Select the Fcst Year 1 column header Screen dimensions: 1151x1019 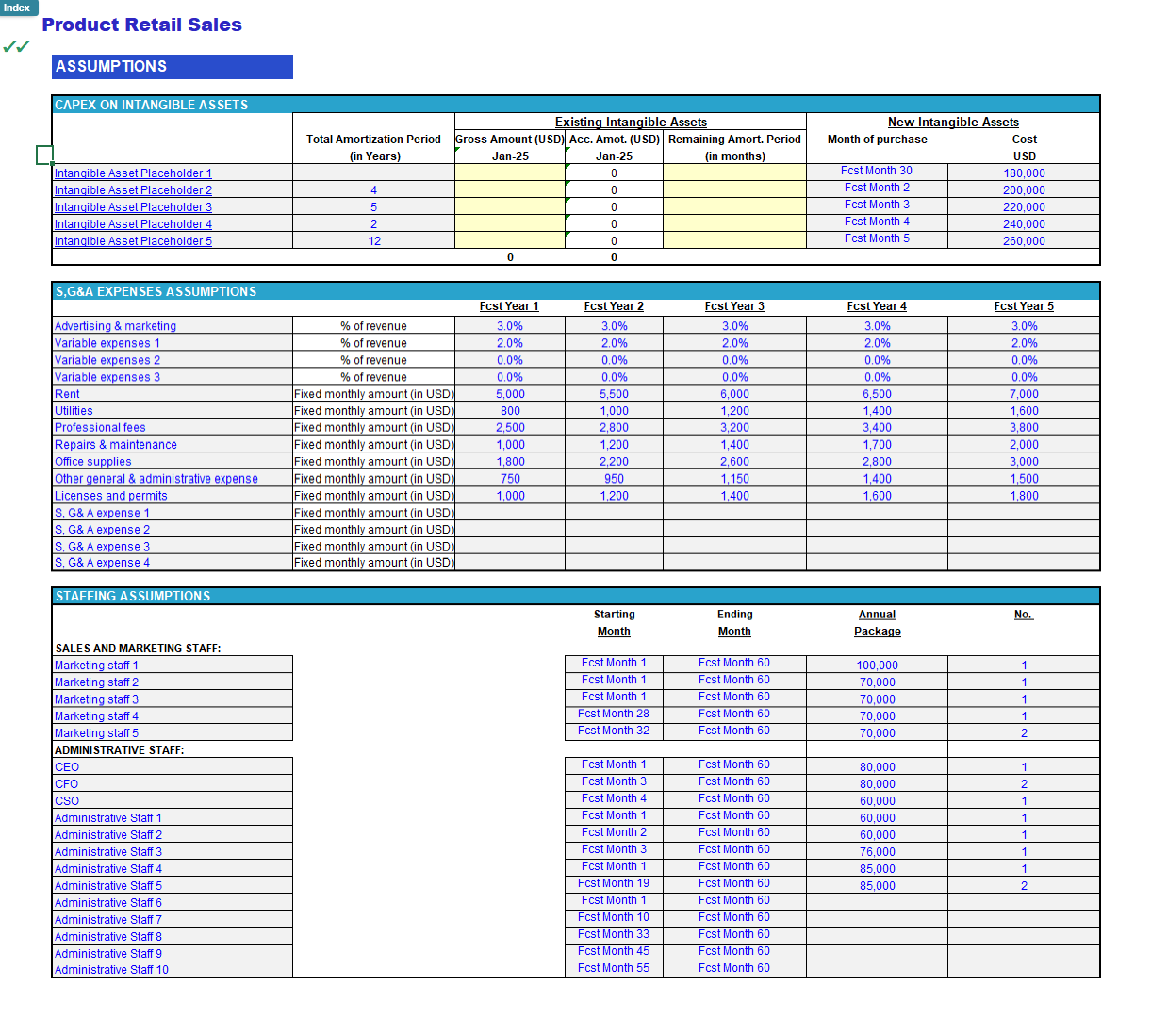coord(509,306)
